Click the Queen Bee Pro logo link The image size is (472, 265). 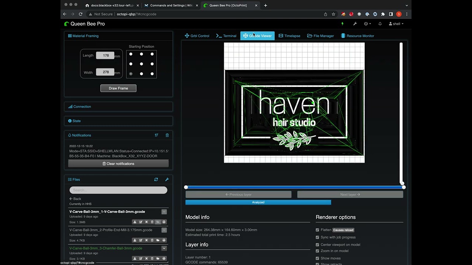coord(84,24)
